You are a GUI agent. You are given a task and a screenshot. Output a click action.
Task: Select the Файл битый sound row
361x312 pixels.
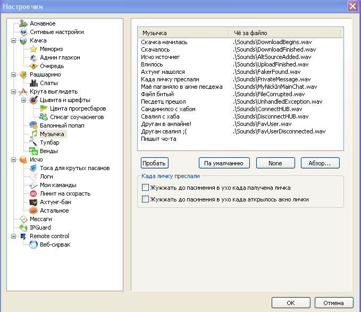tap(156, 94)
